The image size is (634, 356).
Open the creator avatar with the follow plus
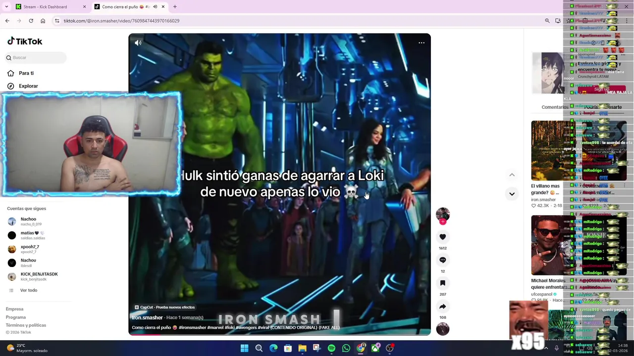pos(443,216)
